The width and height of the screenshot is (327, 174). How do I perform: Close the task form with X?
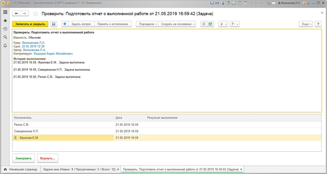click(322, 13)
